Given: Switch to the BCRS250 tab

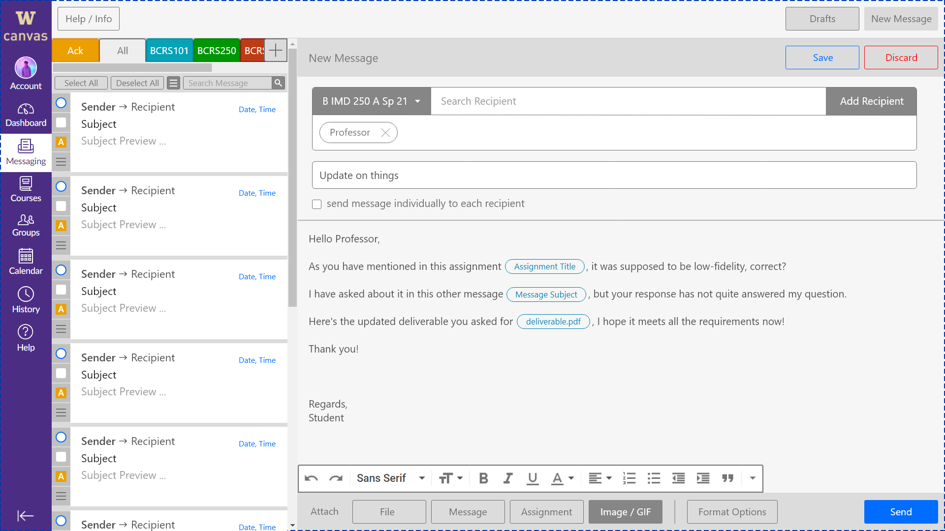Looking at the screenshot, I should [x=217, y=50].
